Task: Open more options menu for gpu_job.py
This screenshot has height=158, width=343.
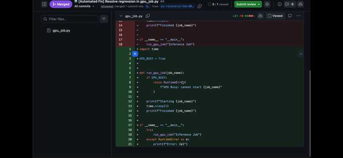Action: 298,16
